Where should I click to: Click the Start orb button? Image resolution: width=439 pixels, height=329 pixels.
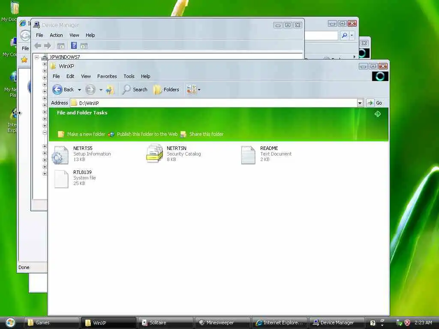(x=10, y=323)
